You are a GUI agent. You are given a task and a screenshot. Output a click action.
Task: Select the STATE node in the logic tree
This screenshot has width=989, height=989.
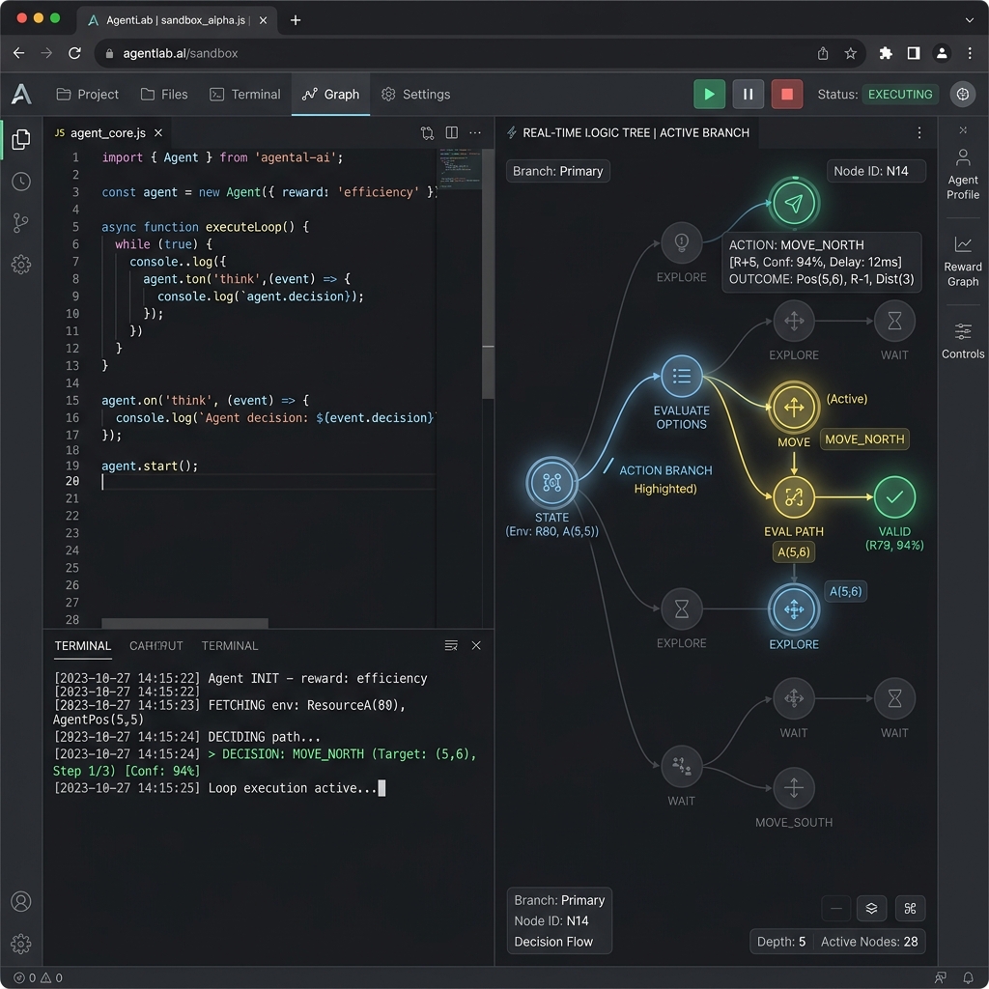pos(551,483)
